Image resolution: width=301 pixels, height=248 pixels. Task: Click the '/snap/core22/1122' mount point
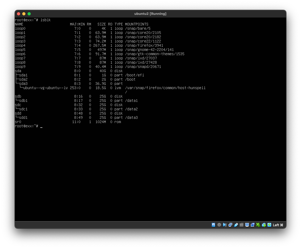[143, 41]
